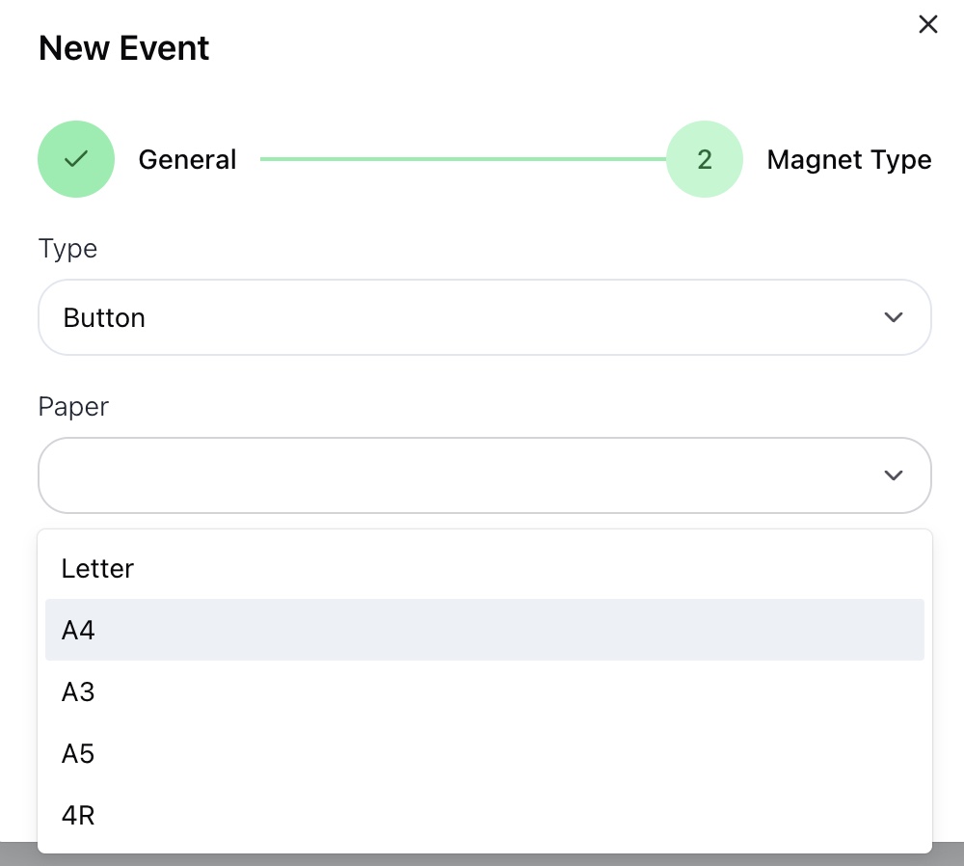This screenshot has height=866, width=964.
Task: Click the New Event heading
Action: point(123,48)
